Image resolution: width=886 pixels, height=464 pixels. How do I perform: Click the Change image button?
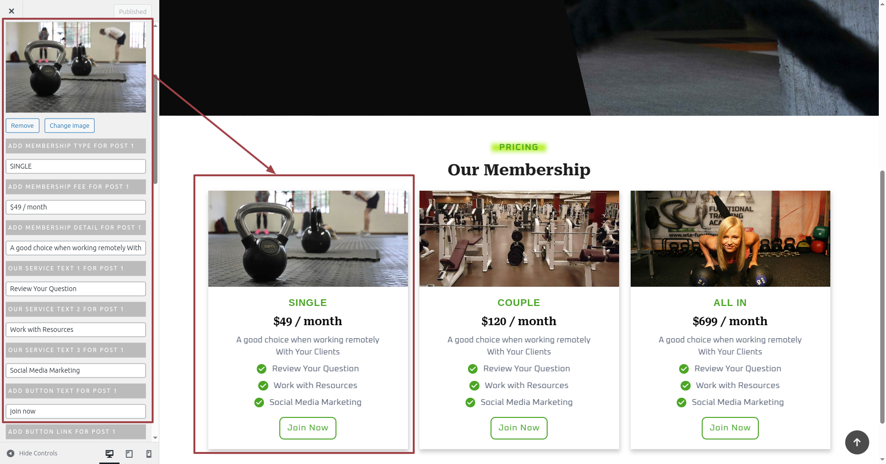coord(70,126)
